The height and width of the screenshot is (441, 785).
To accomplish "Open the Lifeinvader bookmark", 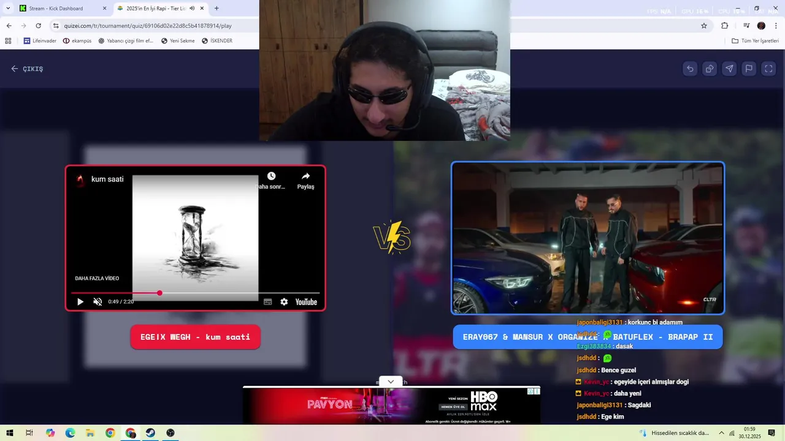I will click(40, 41).
